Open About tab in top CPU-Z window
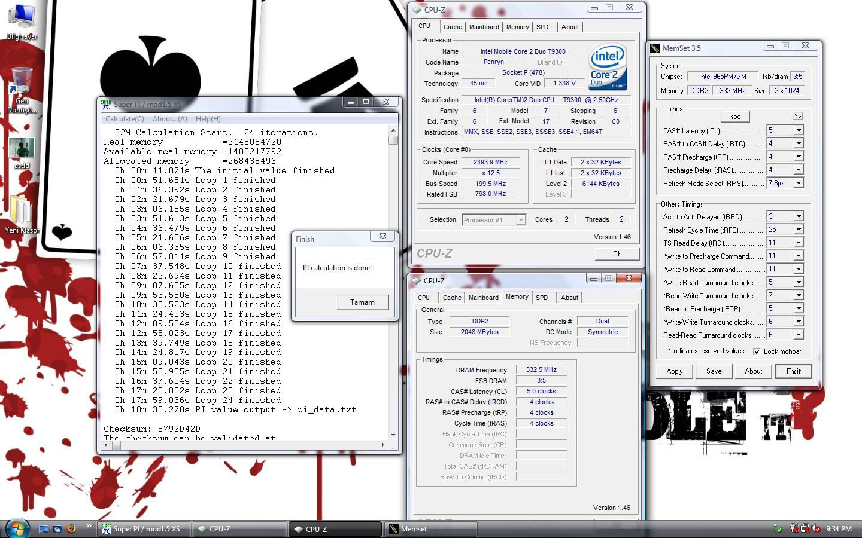 570,27
